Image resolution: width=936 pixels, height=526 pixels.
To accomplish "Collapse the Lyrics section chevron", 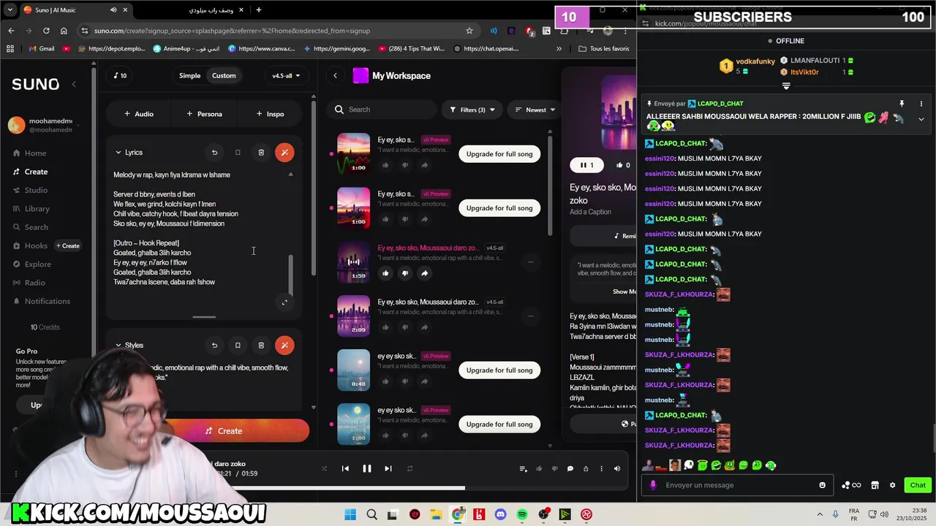I will click(118, 153).
